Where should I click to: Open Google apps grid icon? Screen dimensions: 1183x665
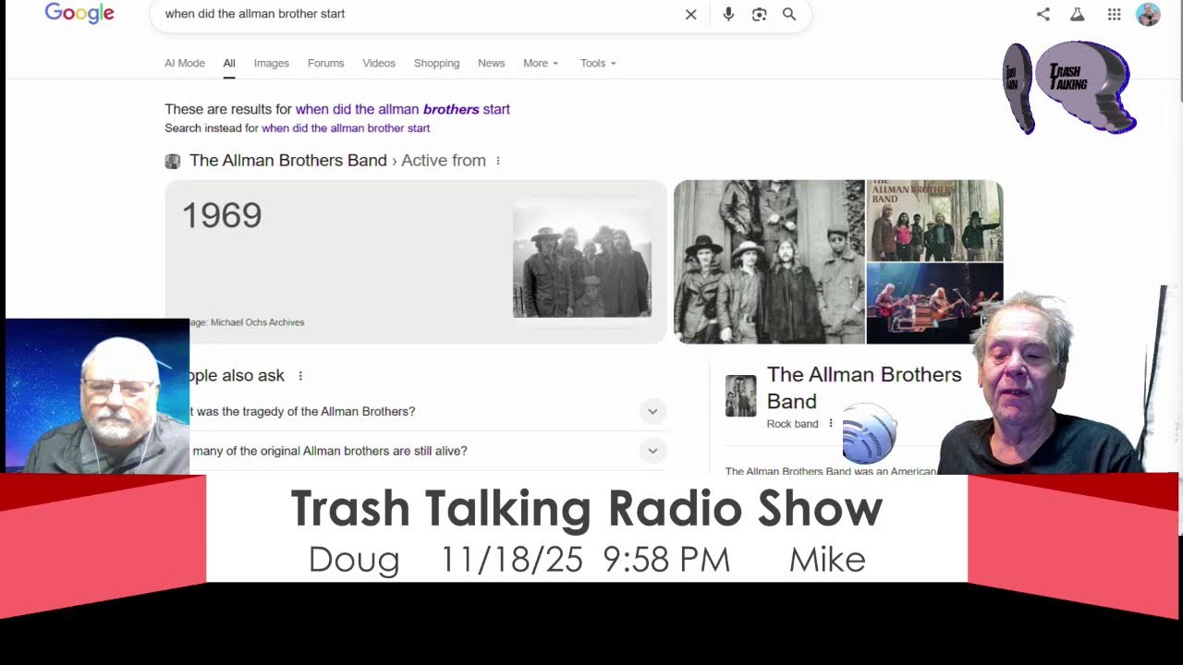point(1114,14)
